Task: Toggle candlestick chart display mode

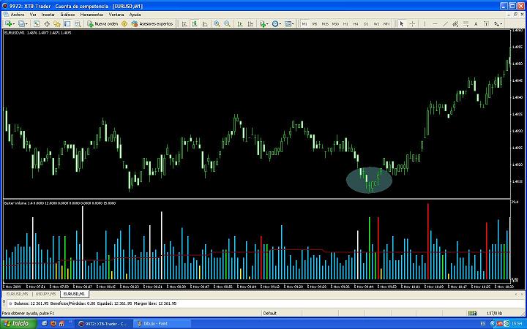Action: 195,24
